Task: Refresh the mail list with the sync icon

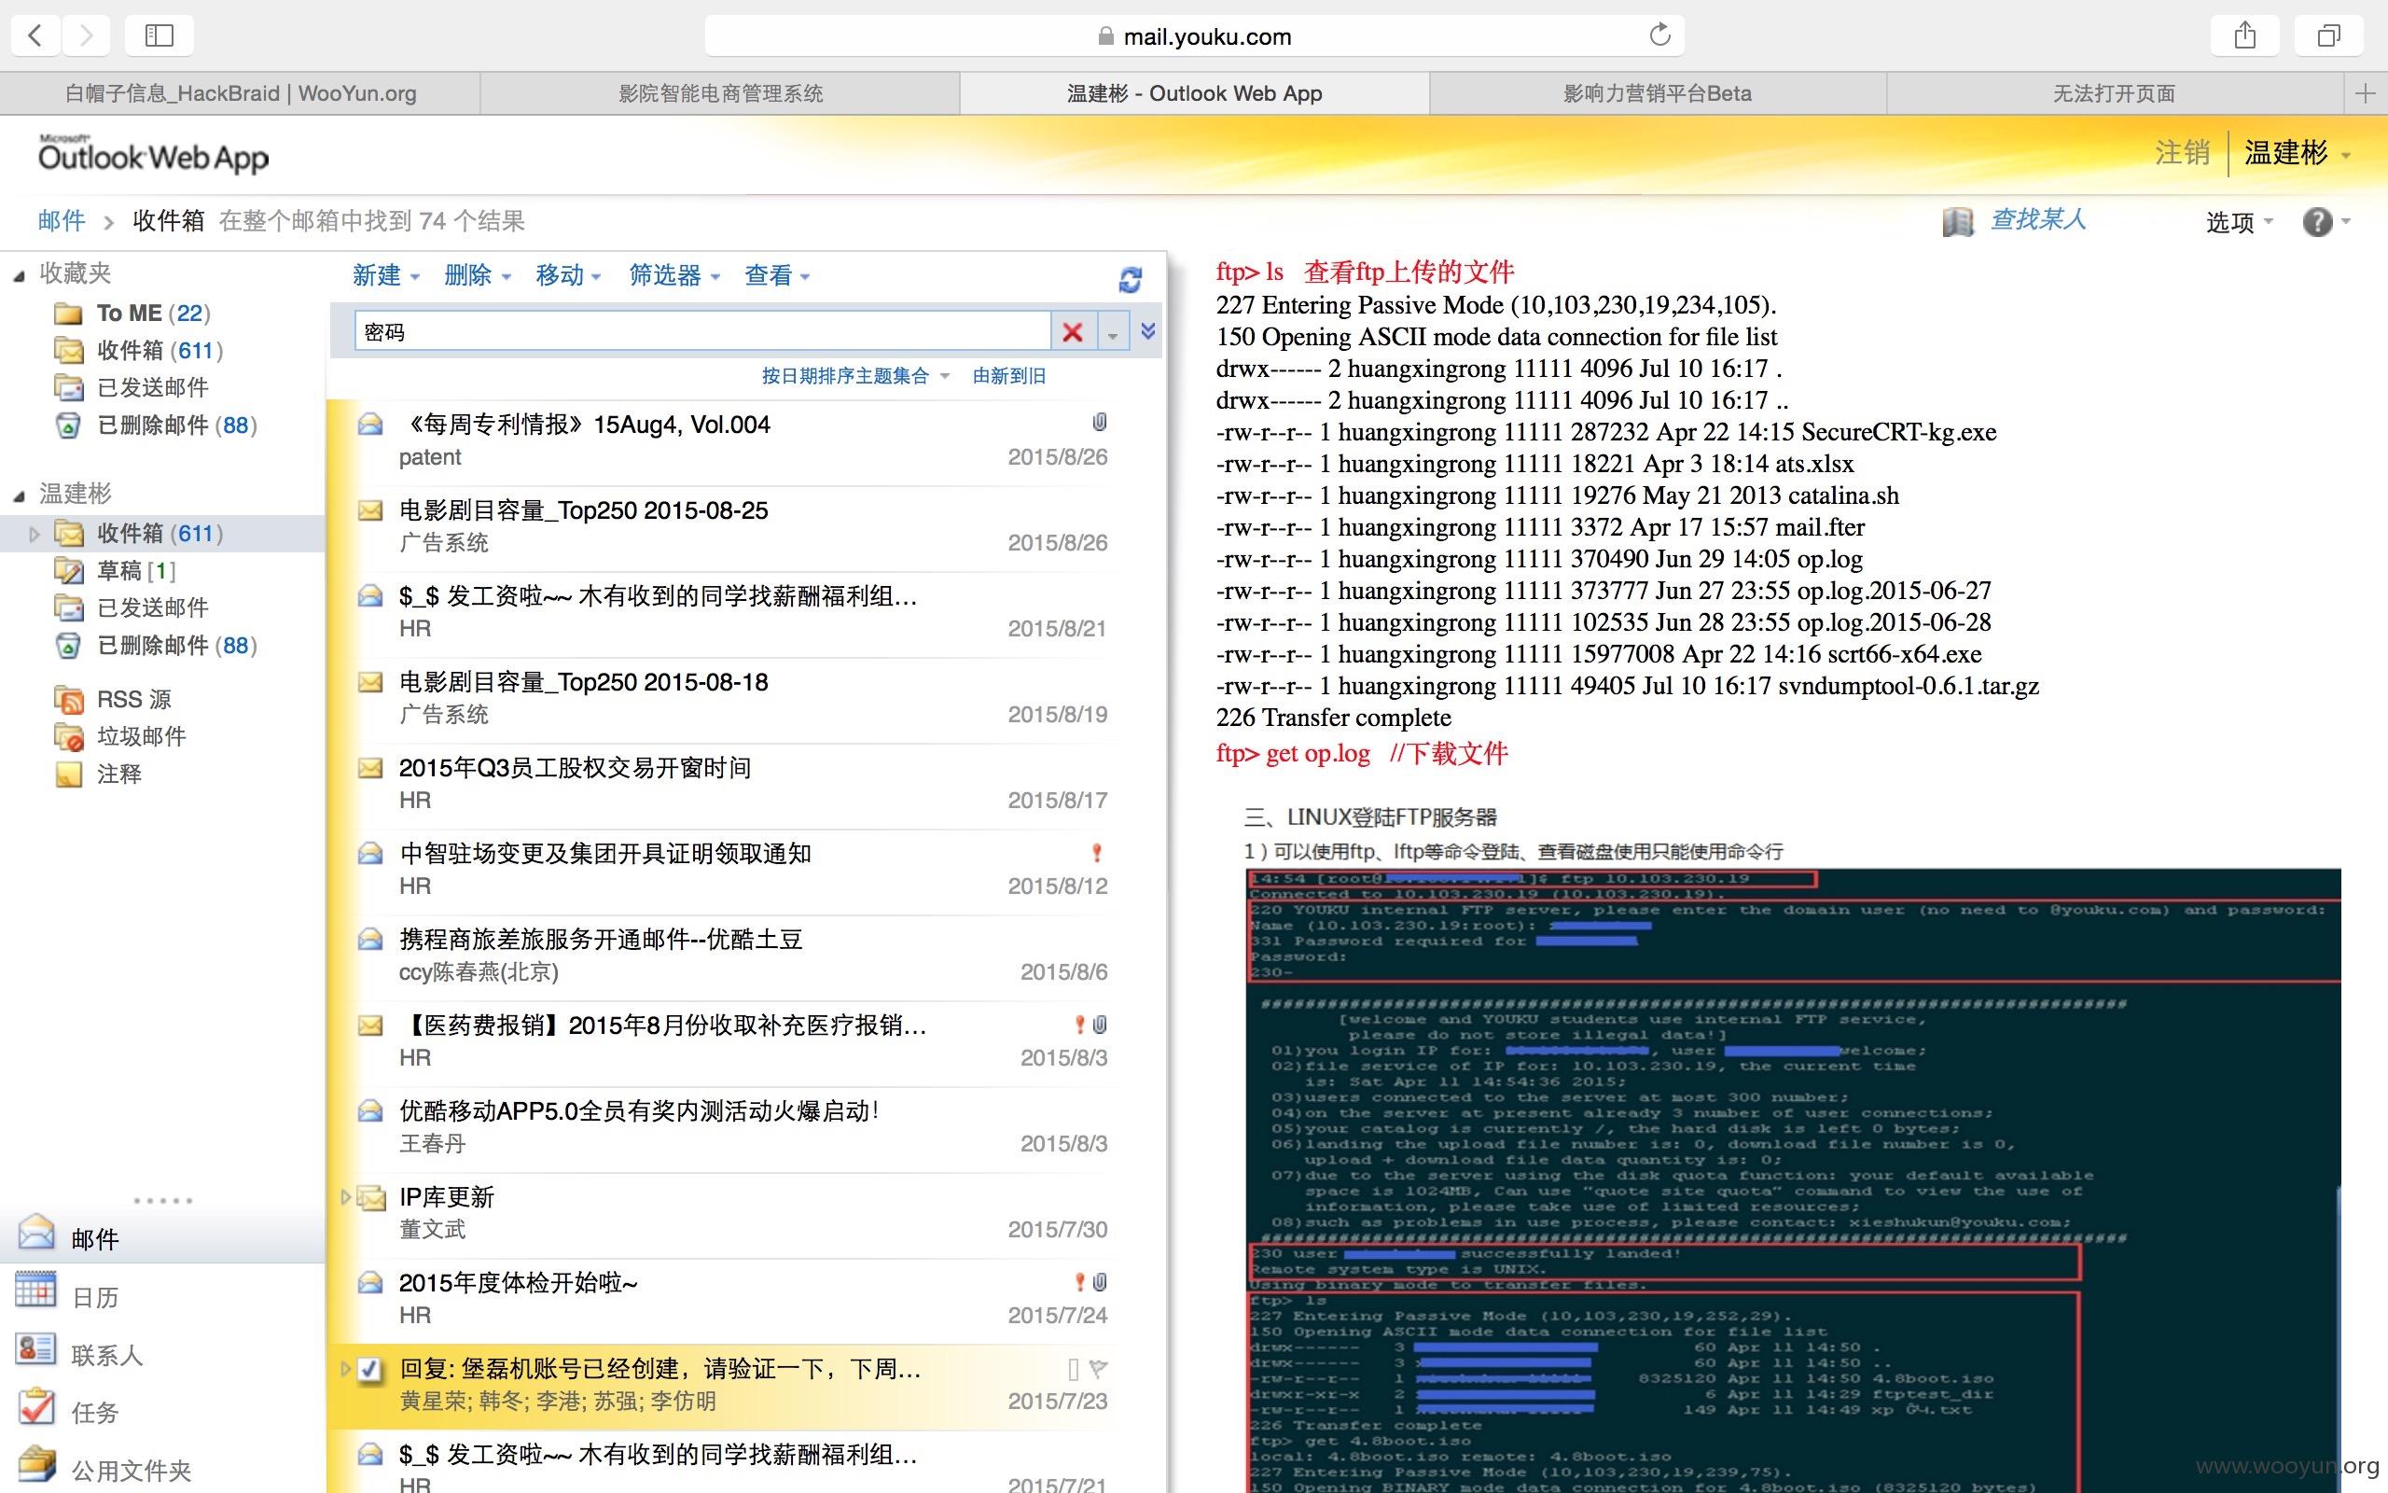Action: coord(1130,279)
